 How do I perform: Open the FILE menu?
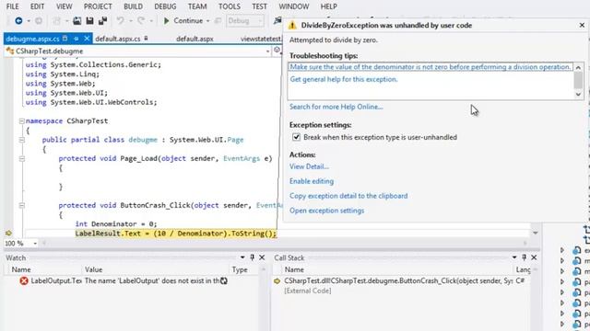tap(12, 6)
